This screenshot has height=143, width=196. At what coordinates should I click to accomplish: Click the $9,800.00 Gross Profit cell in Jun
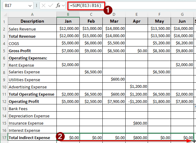coord(182,50)
